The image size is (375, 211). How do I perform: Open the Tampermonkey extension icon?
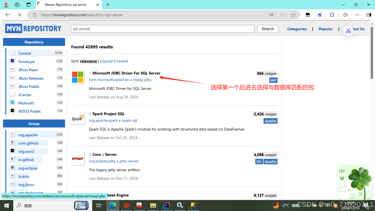point(308,15)
